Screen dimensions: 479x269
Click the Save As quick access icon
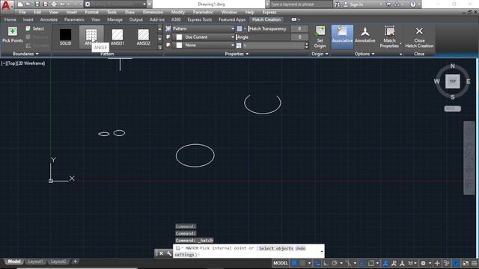click(46, 4)
